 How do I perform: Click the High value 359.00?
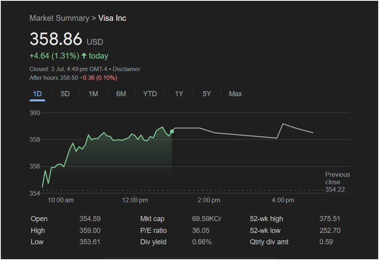point(90,231)
